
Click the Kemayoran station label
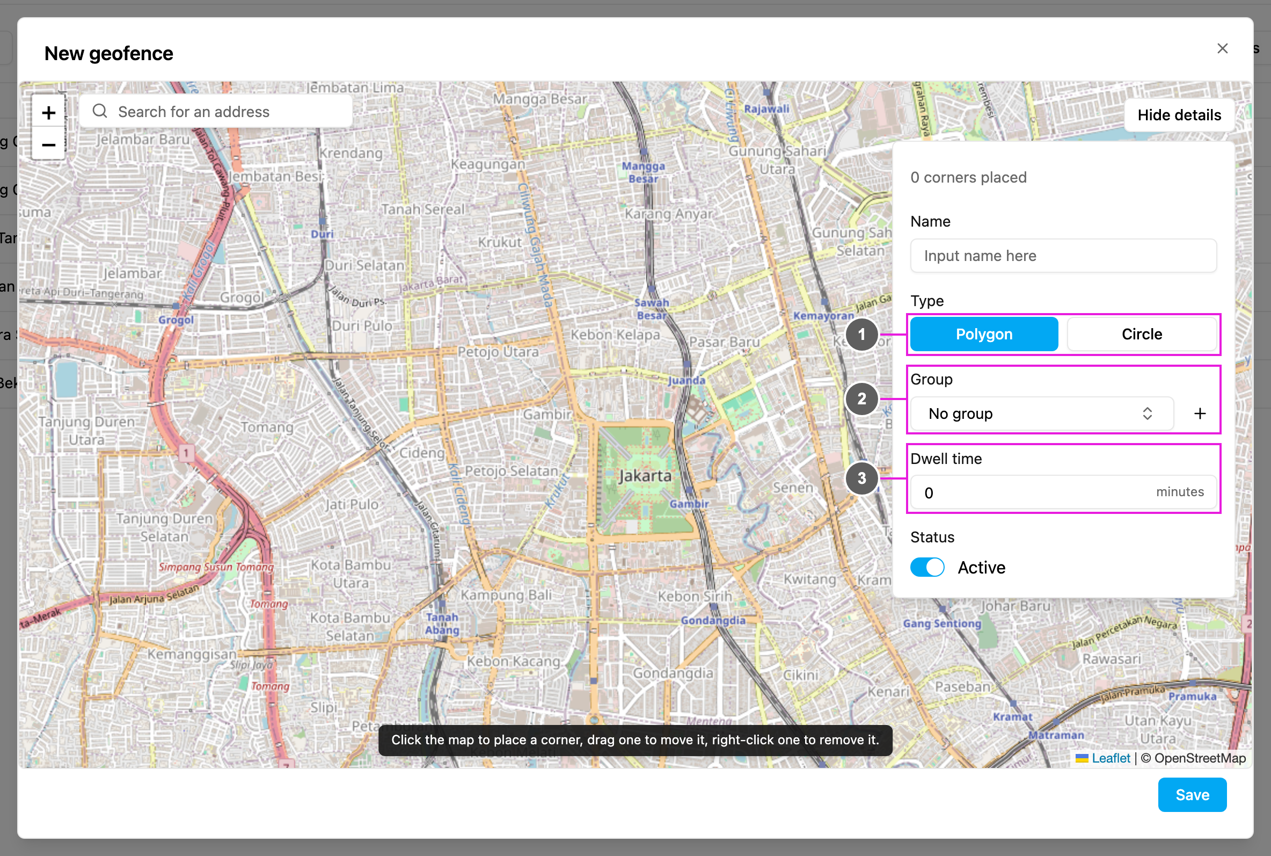pyautogui.click(x=823, y=316)
